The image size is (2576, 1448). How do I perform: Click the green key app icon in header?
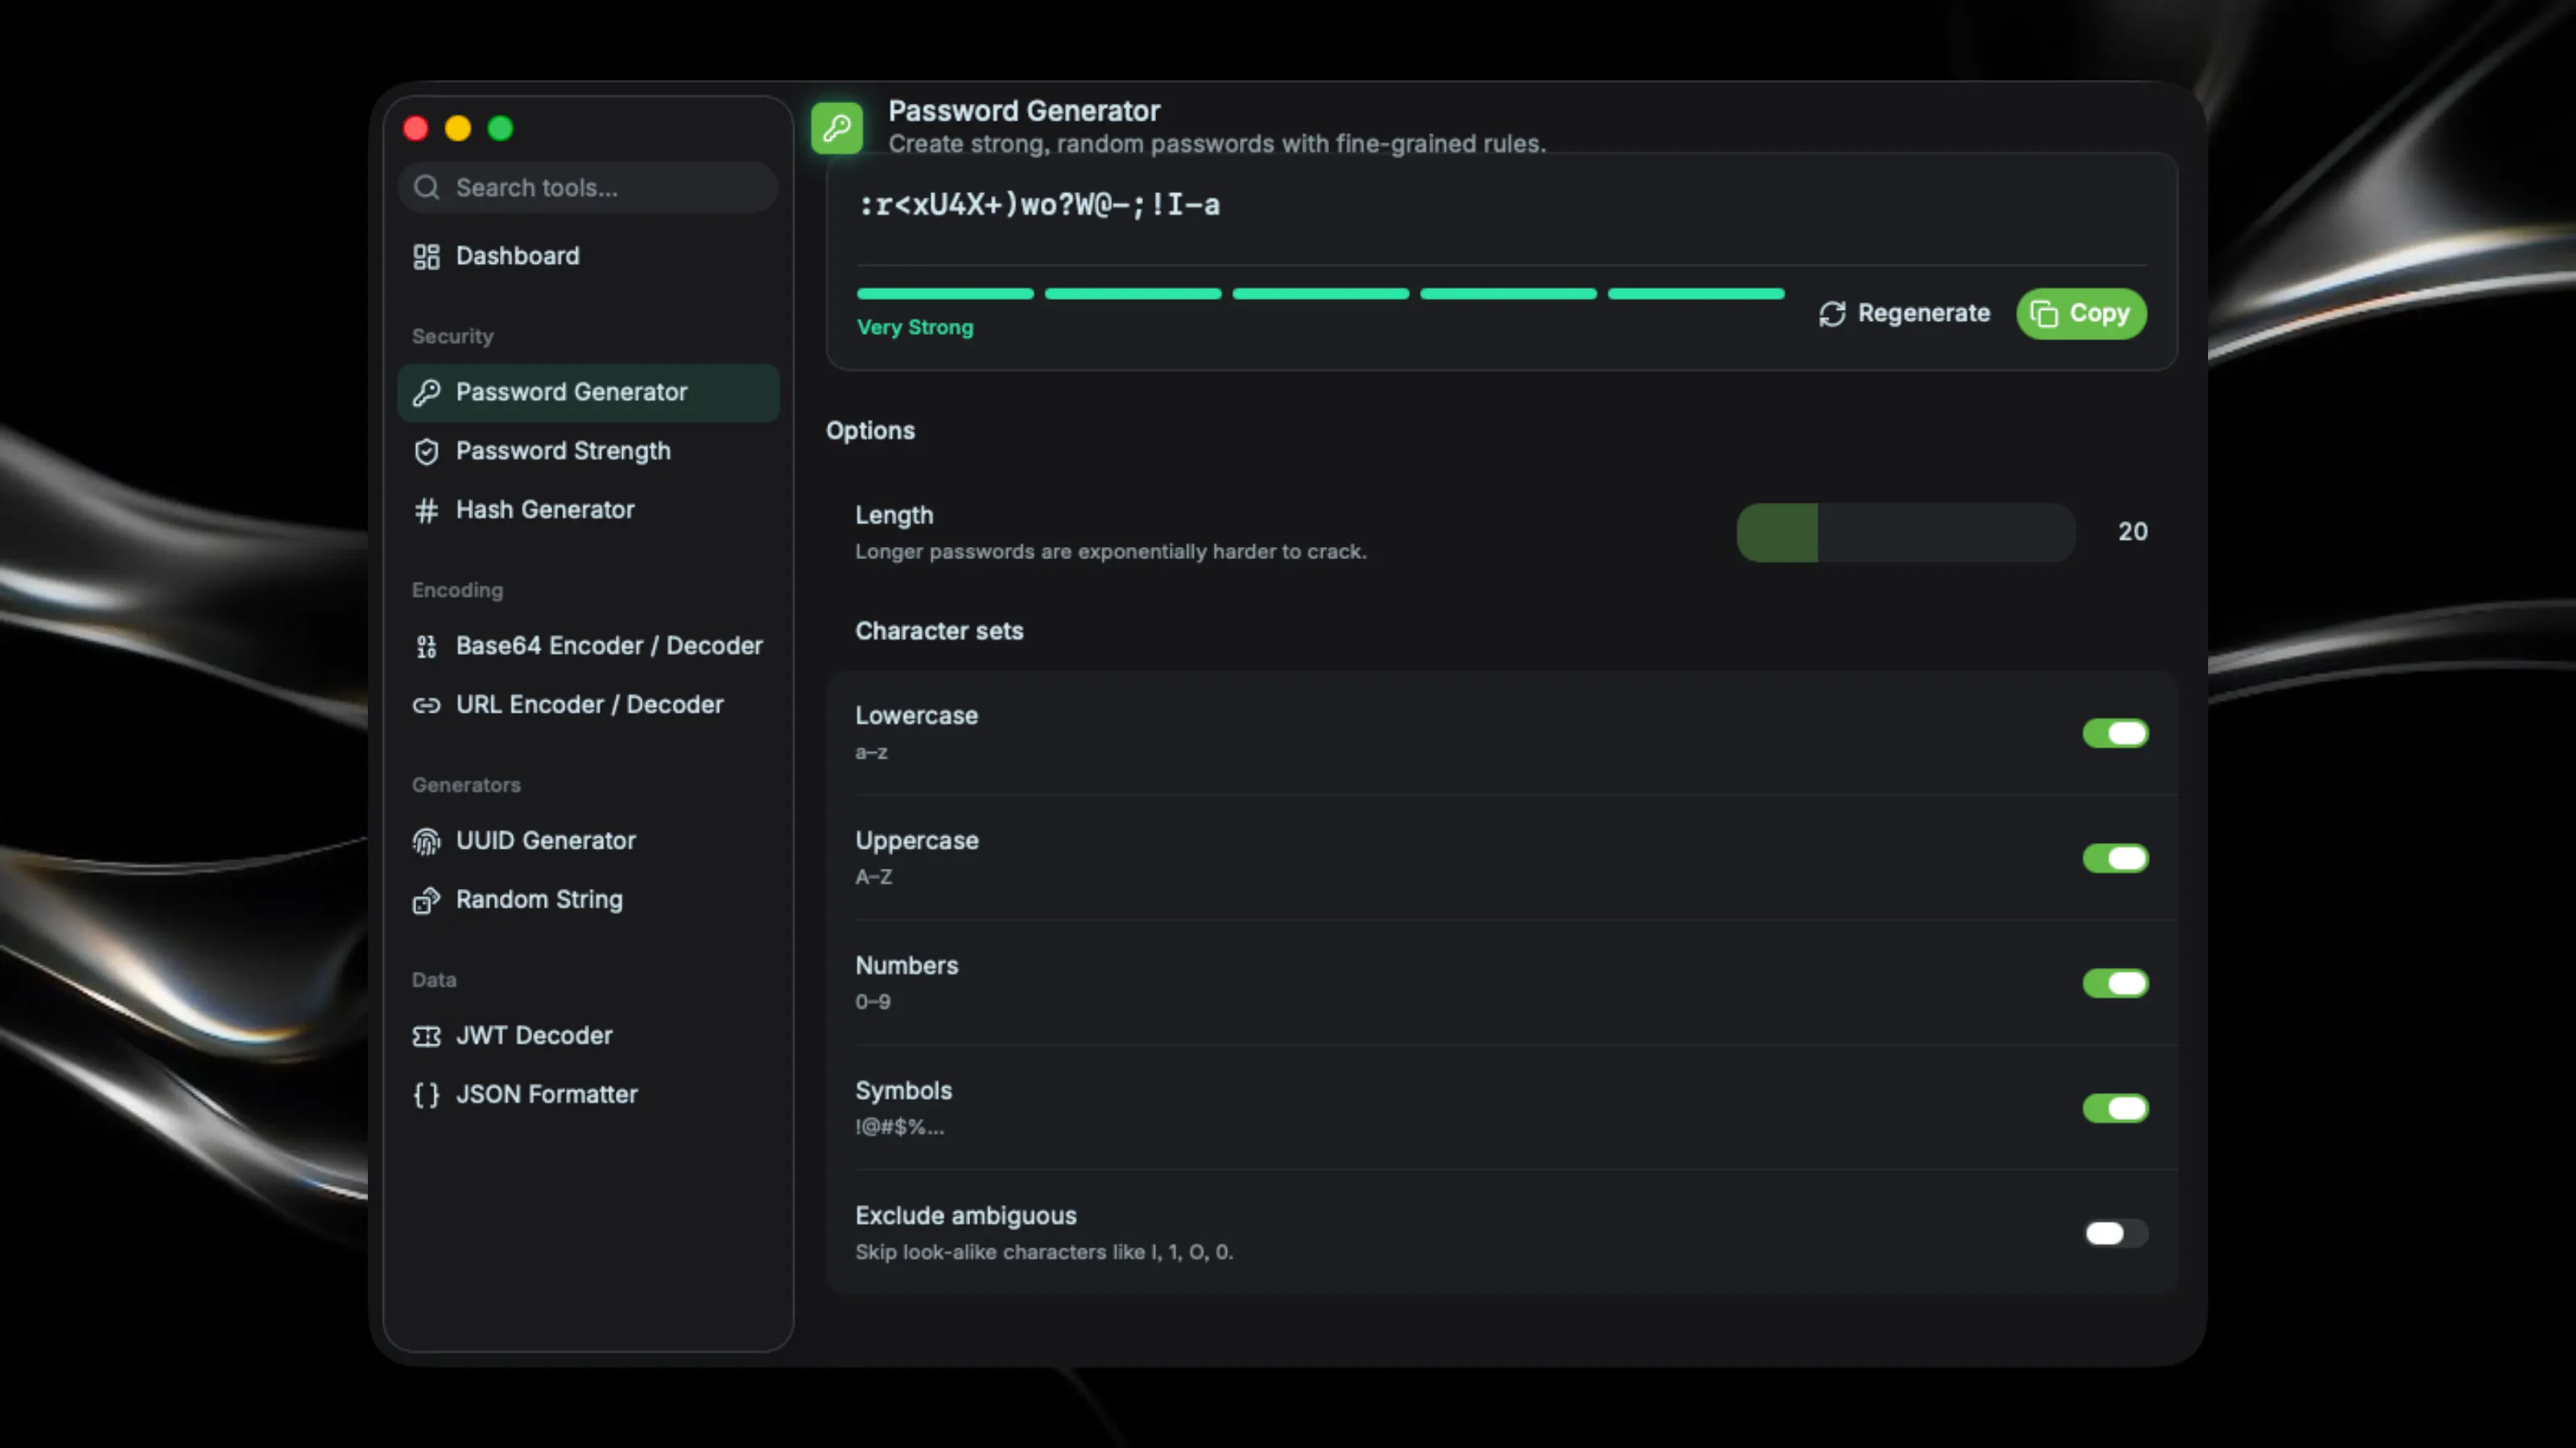tap(836, 127)
